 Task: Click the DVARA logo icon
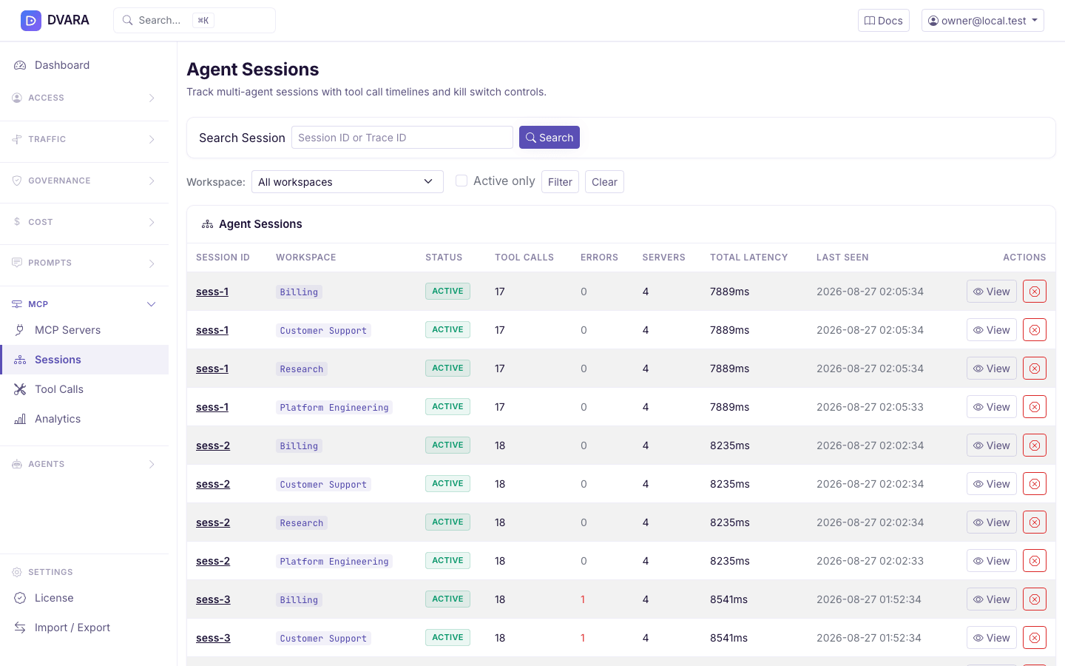31,21
